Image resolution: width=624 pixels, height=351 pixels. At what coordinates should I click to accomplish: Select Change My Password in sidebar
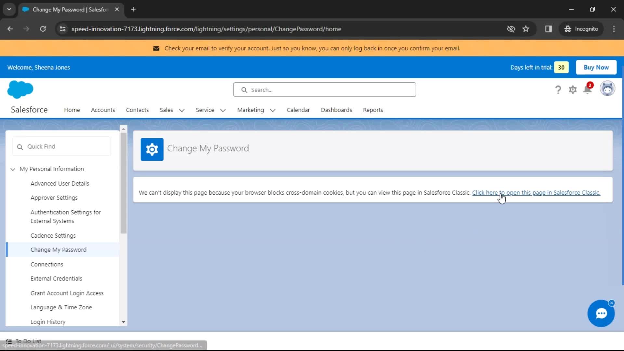tap(58, 250)
